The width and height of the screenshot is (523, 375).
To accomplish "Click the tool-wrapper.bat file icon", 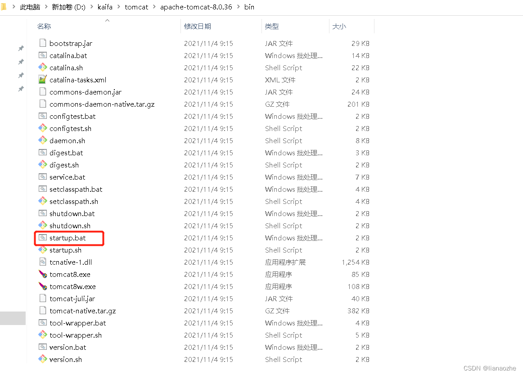I will (43, 322).
